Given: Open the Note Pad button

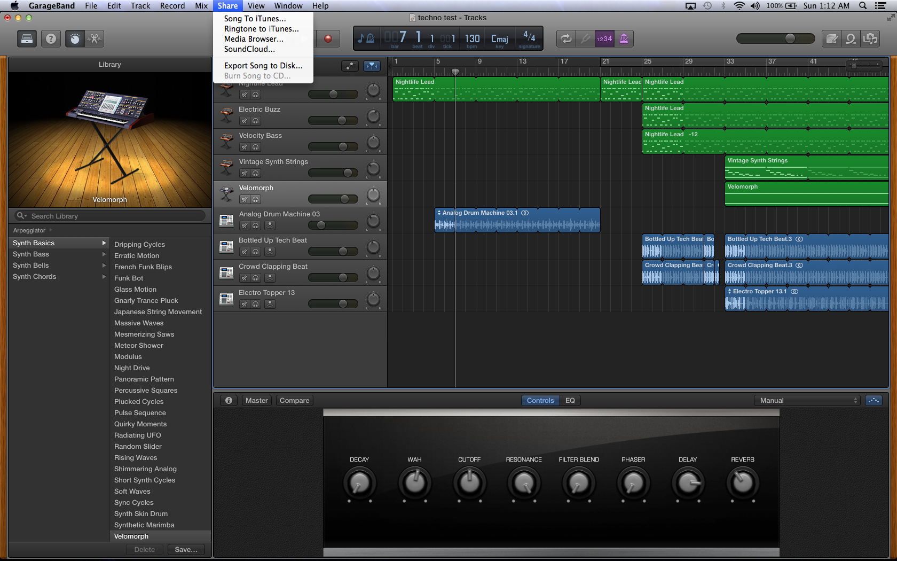Looking at the screenshot, I should coord(831,38).
